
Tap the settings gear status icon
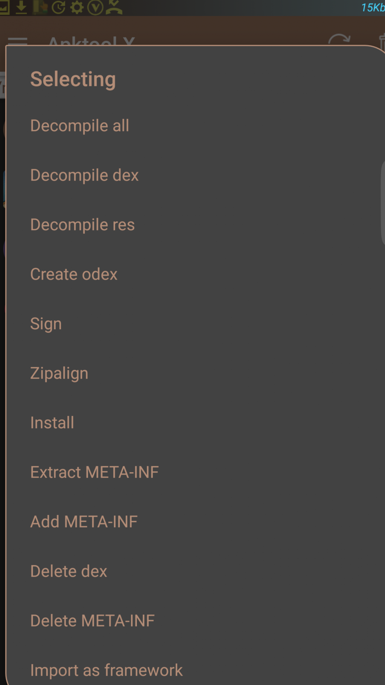point(77,8)
